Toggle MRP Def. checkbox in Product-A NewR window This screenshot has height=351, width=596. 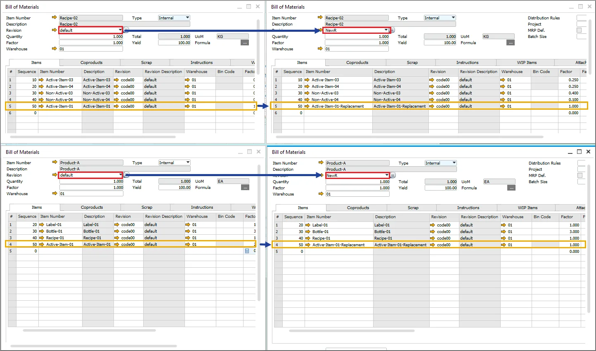click(580, 175)
